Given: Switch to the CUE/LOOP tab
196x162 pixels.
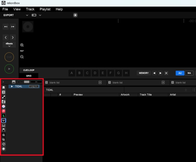Looking at the screenshot, I should click(29, 70).
